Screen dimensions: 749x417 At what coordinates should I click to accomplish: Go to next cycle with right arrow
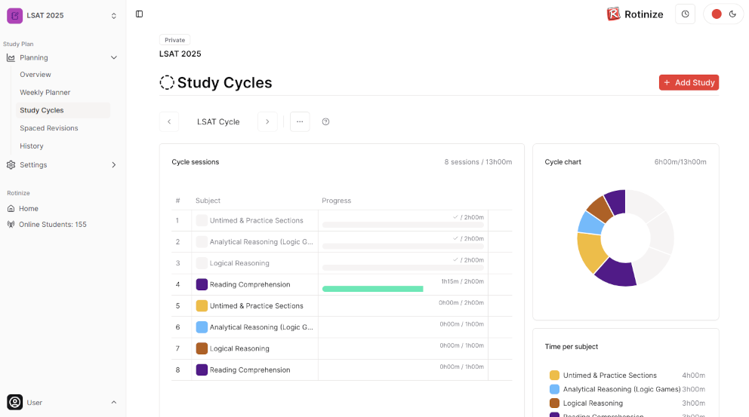[267, 122]
